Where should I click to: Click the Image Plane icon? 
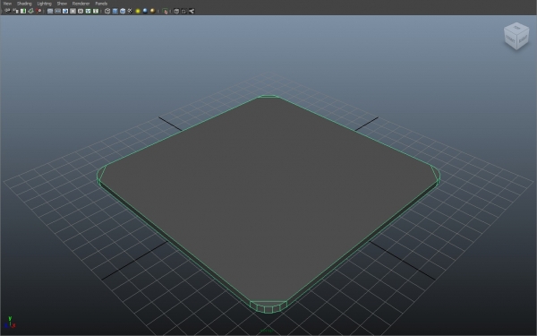point(30,11)
